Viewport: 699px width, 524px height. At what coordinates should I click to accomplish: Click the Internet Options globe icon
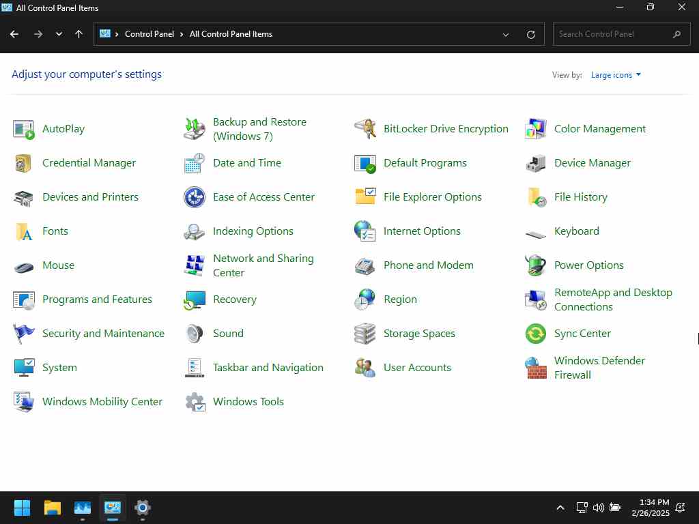365,231
